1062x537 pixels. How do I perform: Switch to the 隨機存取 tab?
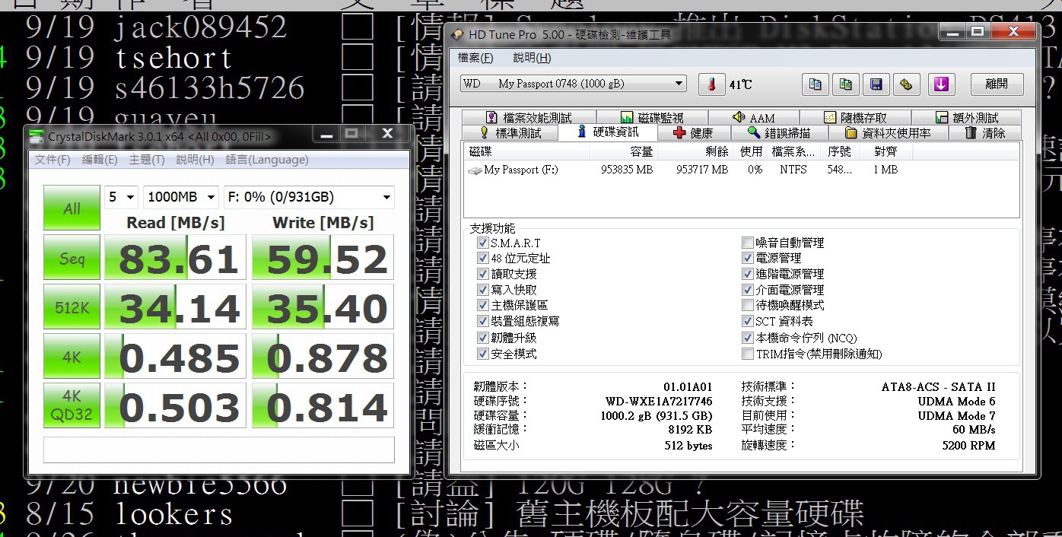(x=855, y=117)
